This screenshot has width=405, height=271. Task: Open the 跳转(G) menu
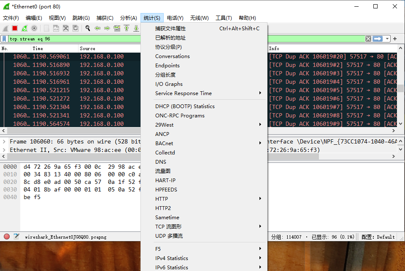81,18
